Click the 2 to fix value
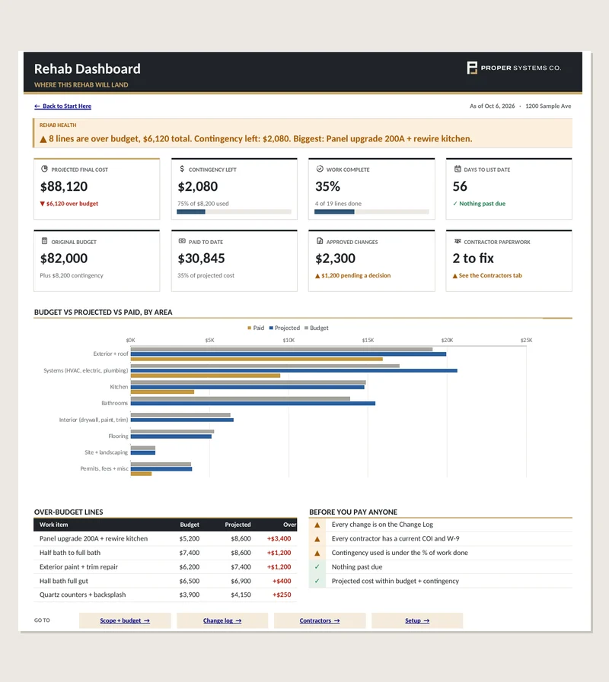Viewport: 609px width, 682px height. (473, 259)
